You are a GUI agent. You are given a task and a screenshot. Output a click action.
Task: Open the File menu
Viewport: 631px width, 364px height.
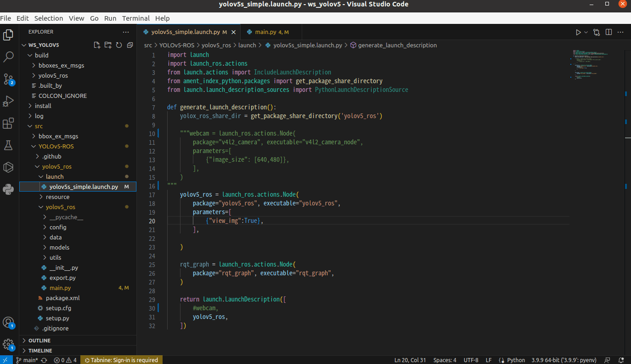pos(6,18)
